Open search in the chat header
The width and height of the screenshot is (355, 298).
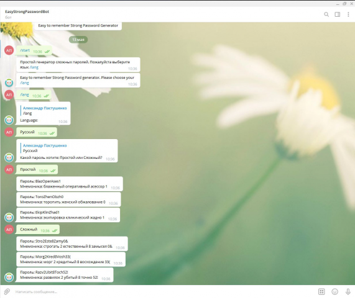(326, 14)
